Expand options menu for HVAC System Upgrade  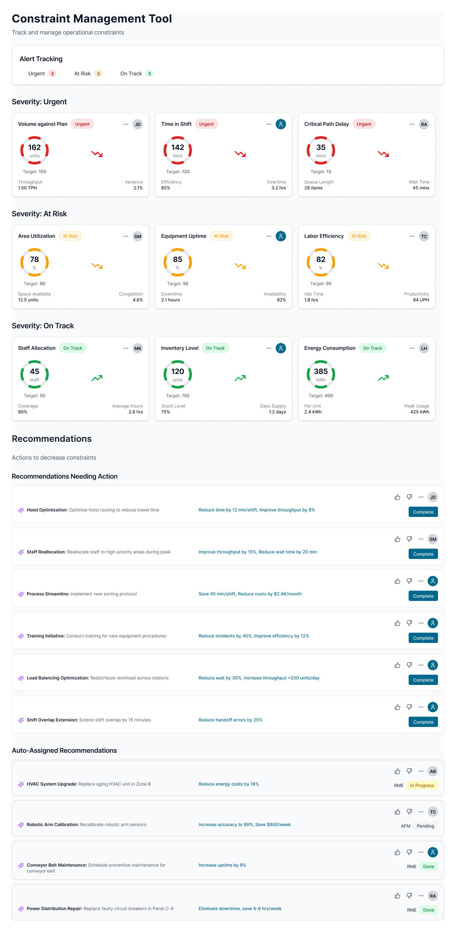click(x=421, y=771)
